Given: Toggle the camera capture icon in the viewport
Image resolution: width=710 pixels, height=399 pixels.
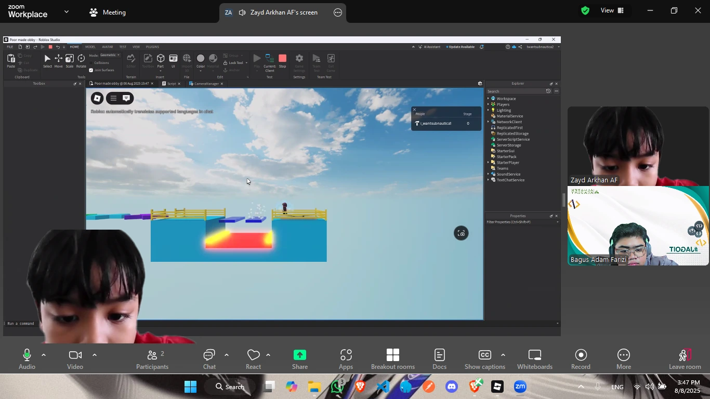Looking at the screenshot, I should click(461, 233).
